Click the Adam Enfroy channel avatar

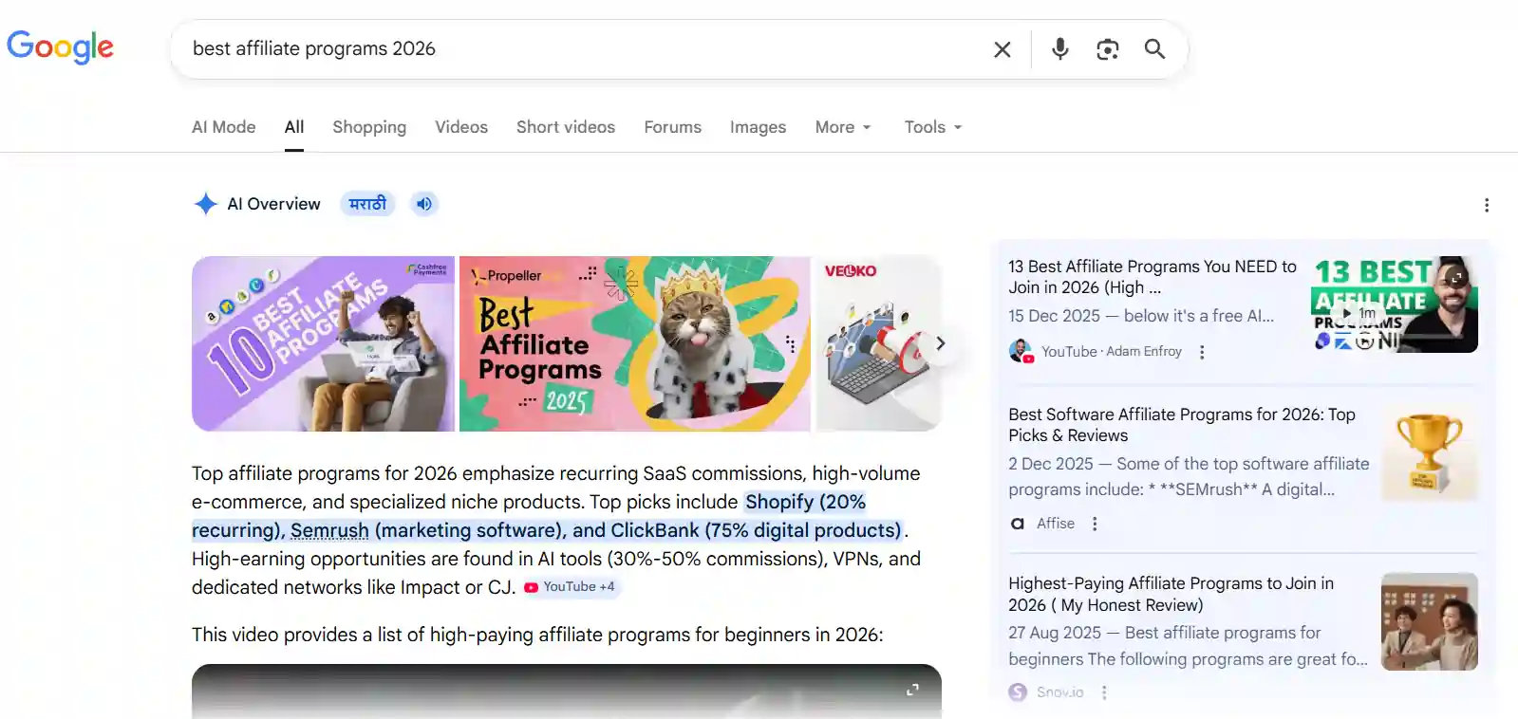click(x=1021, y=351)
